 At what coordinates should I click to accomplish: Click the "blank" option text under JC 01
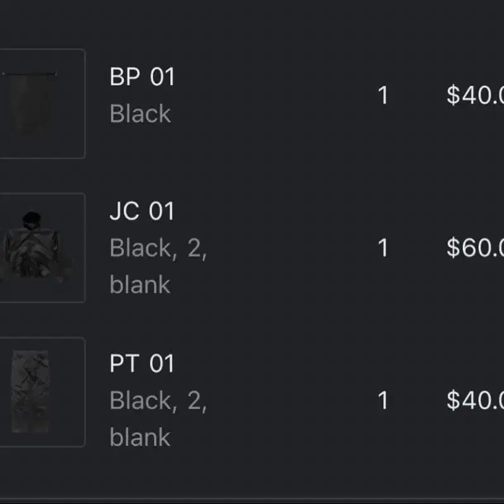[x=140, y=285]
